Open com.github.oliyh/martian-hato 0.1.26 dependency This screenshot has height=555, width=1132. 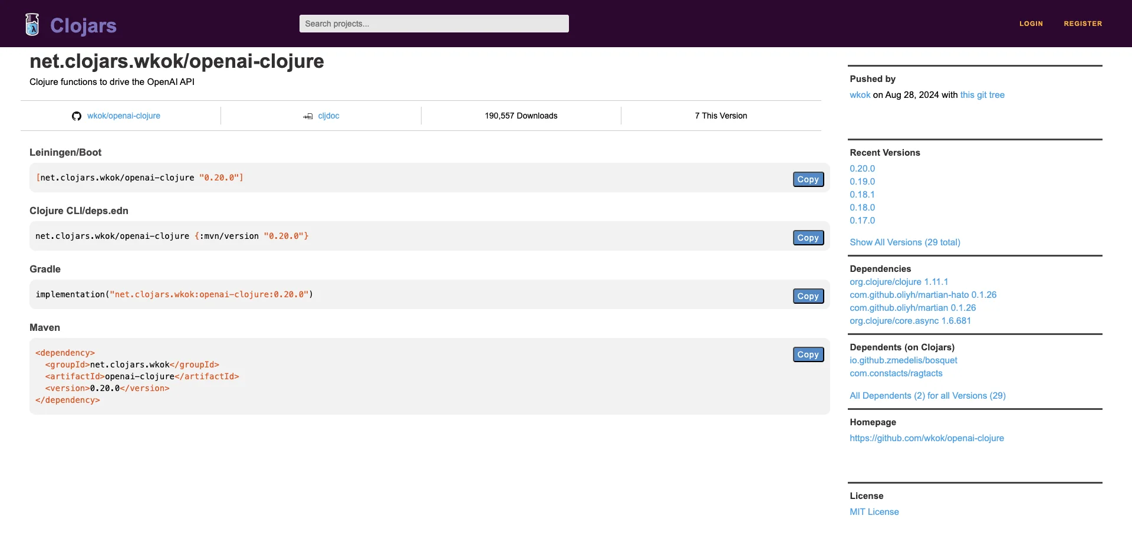(x=923, y=295)
